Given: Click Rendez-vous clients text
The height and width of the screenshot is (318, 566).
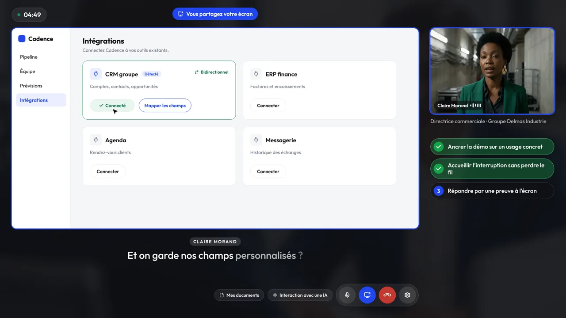Looking at the screenshot, I should point(111,152).
